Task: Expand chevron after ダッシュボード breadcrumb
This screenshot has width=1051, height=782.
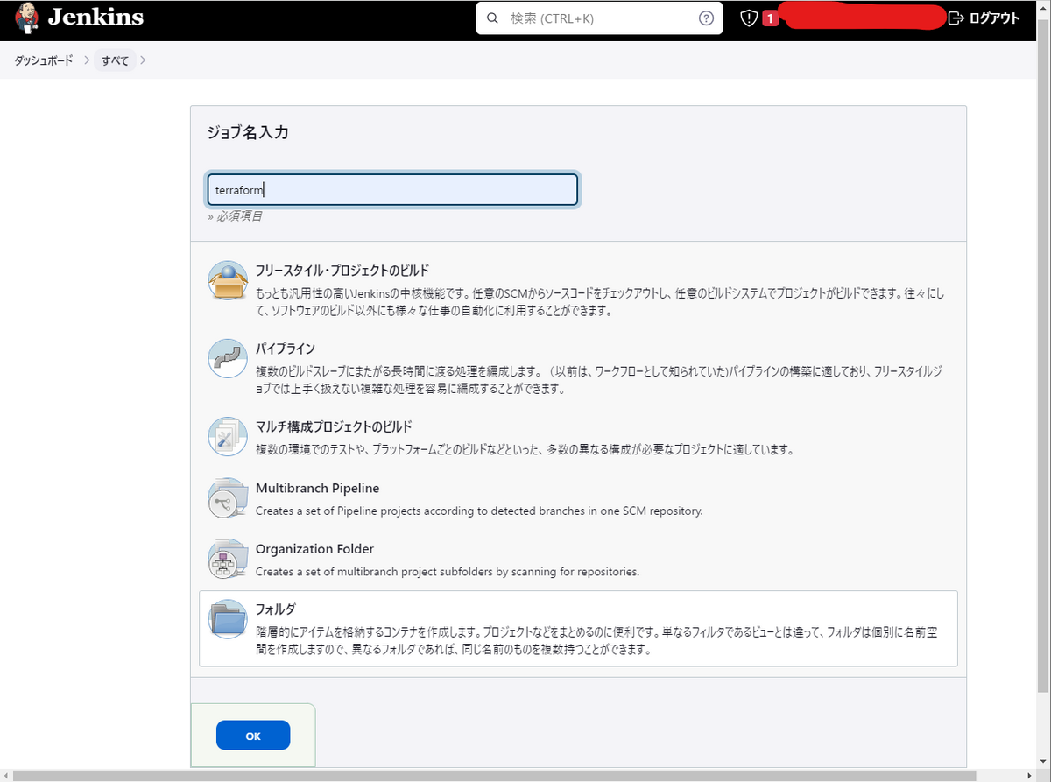Action: click(x=87, y=60)
